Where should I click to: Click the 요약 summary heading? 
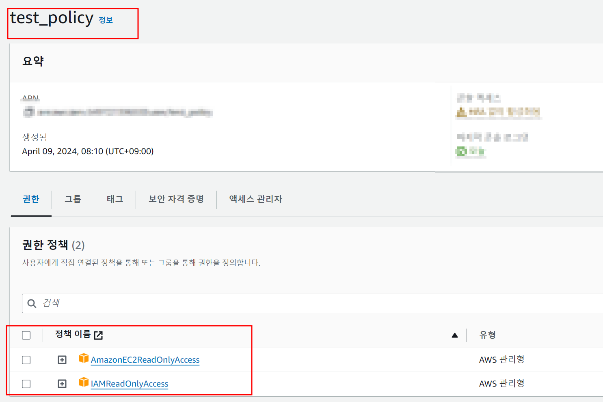[x=33, y=61]
